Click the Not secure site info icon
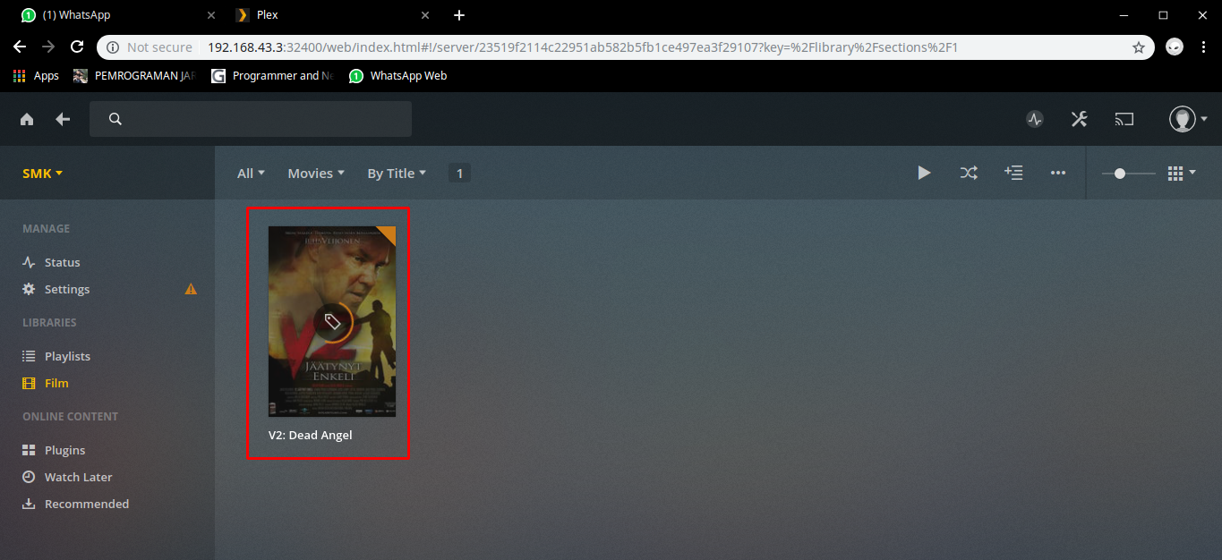Image resolution: width=1222 pixels, height=560 pixels. click(113, 47)
